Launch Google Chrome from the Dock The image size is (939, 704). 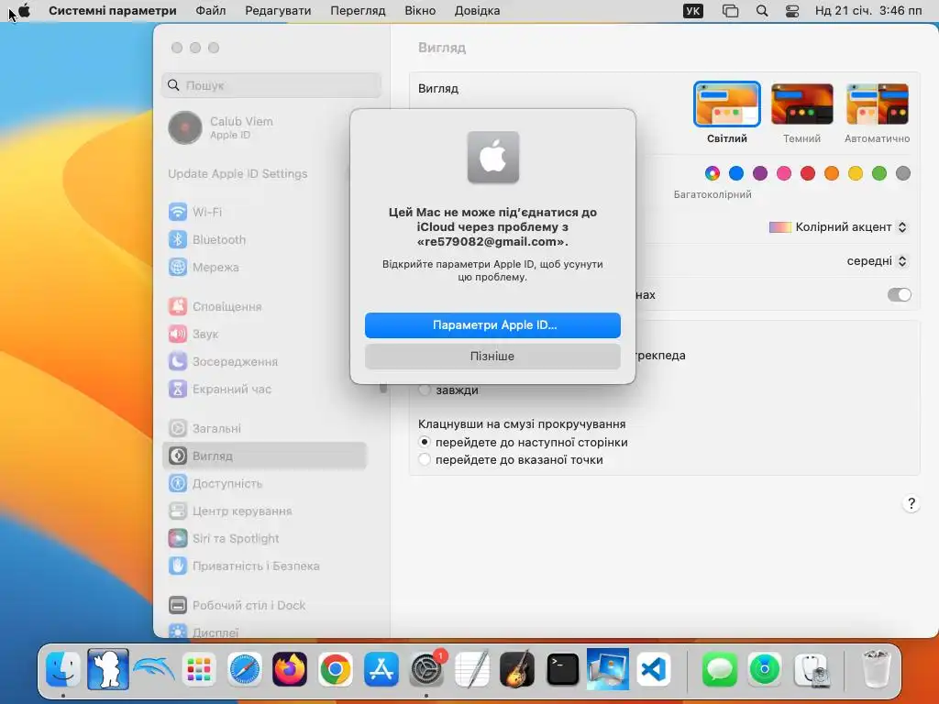pyautogui.click(x=336, y=668)
